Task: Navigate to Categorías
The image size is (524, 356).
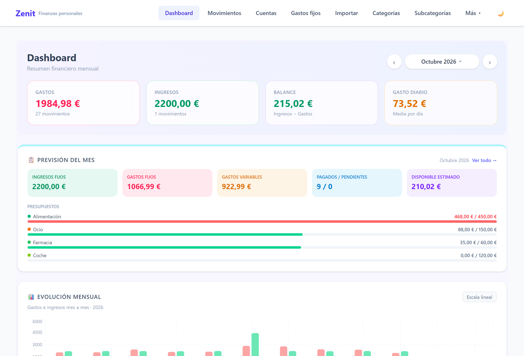Action: click(386, 13)
